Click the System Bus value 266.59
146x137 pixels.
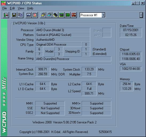(x=42, y=74)
